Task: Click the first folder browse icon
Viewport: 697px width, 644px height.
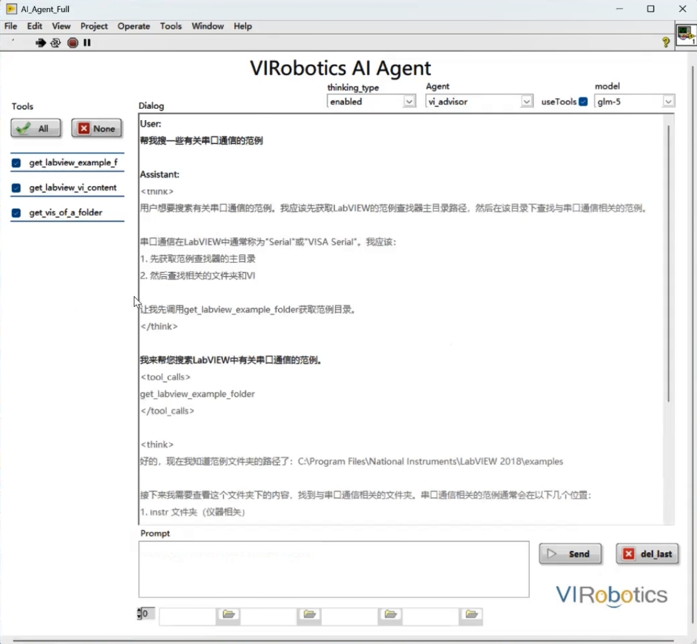Action: coord(228,614)
